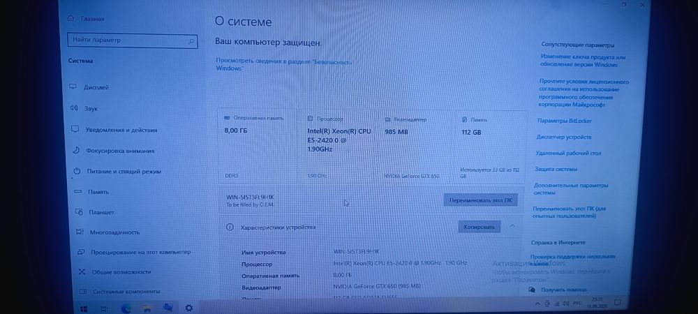Viewport: 698px width, 314px height.
Task: Open the Память sidebar section
Action: pyautogui.click(x=98, y=192)
